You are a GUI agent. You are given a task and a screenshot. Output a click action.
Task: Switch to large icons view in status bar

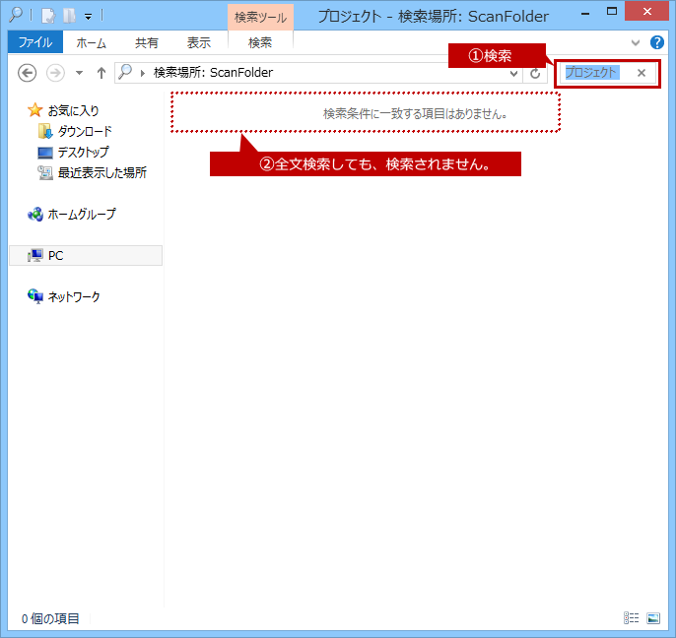tap(653, 618)
